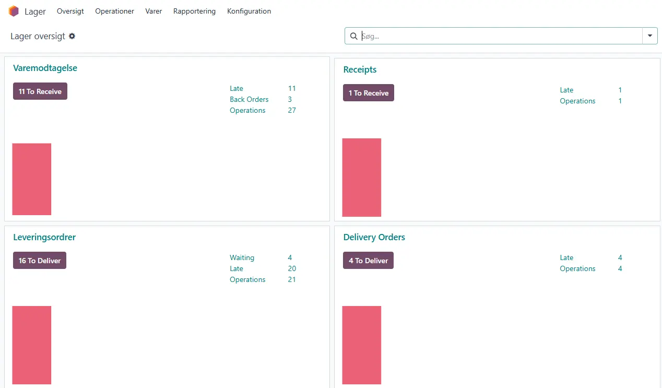Click the 4 To Deliver button

pyautogui.click(x=368, y=261)
